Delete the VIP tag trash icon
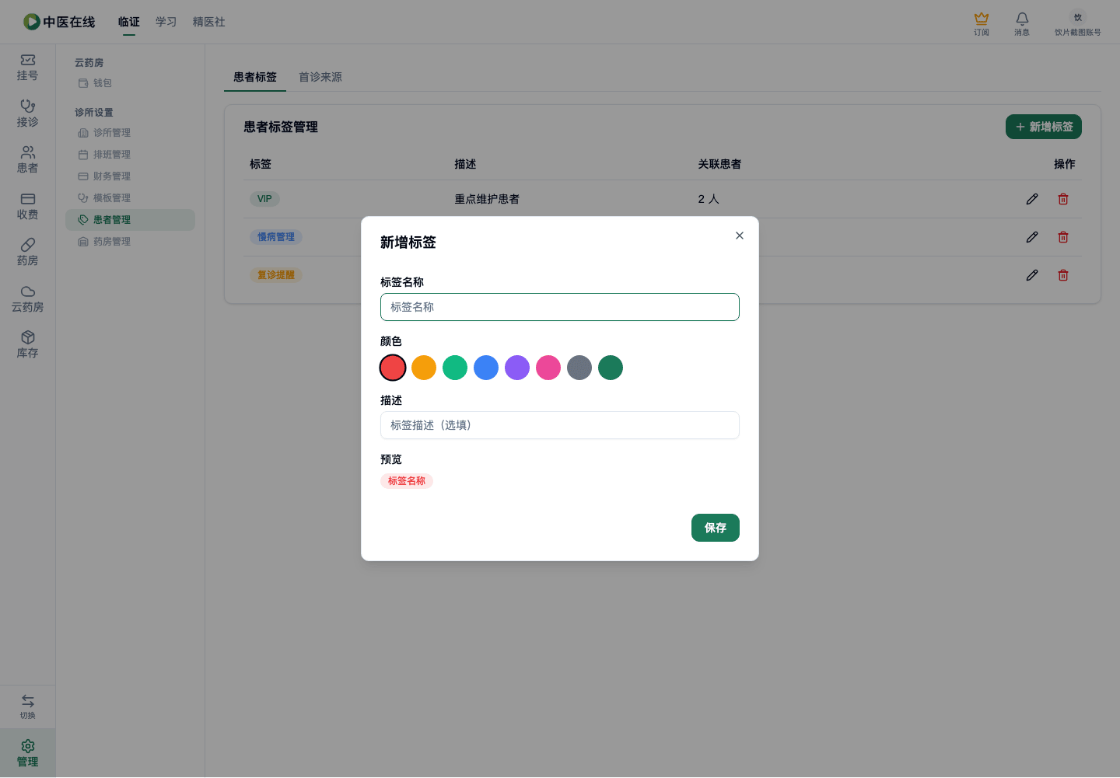This screenshot has height=778, width=1120. click(x=1063, y=199)
